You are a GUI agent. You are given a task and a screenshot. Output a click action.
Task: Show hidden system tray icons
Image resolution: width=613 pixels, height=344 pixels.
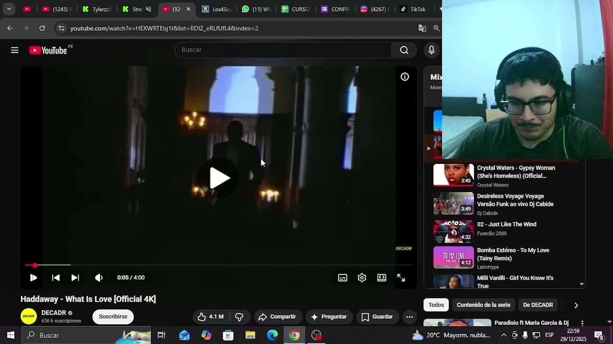coord(504,335)
